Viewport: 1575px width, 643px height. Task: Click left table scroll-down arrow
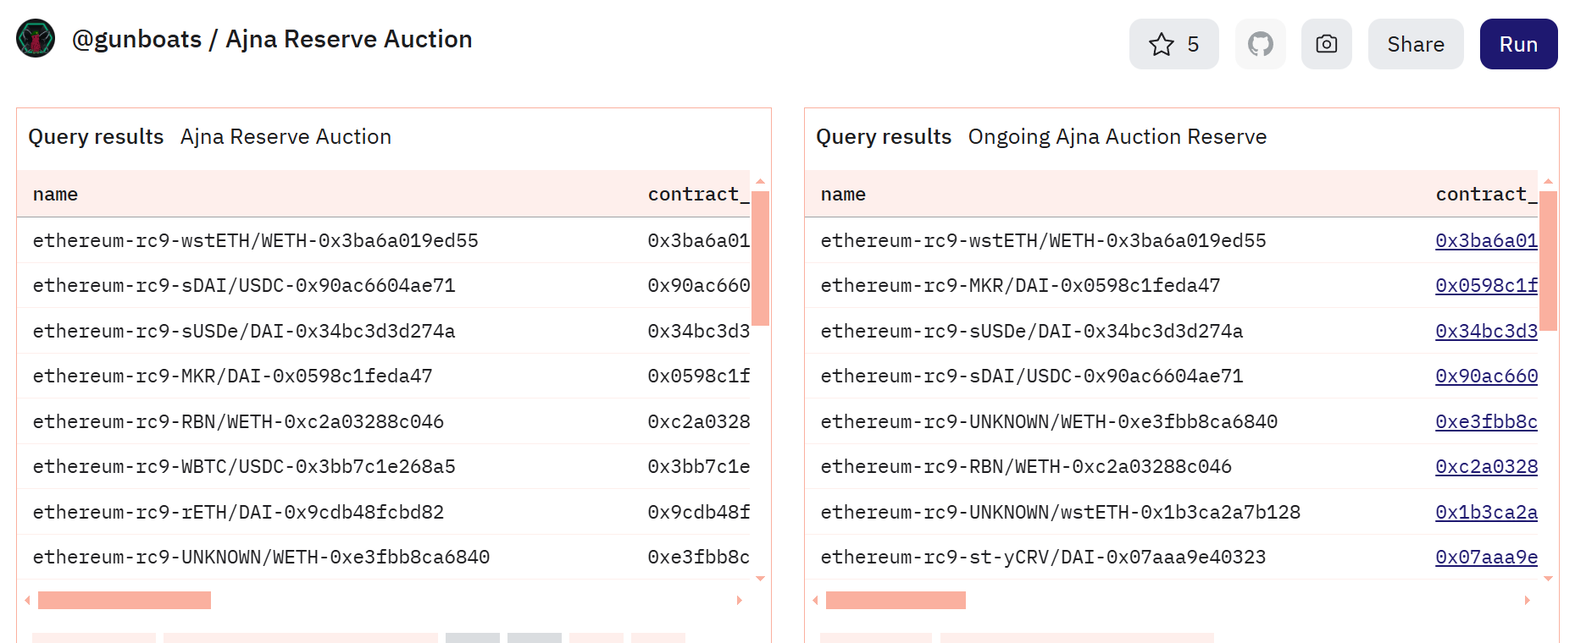point(760,579)
